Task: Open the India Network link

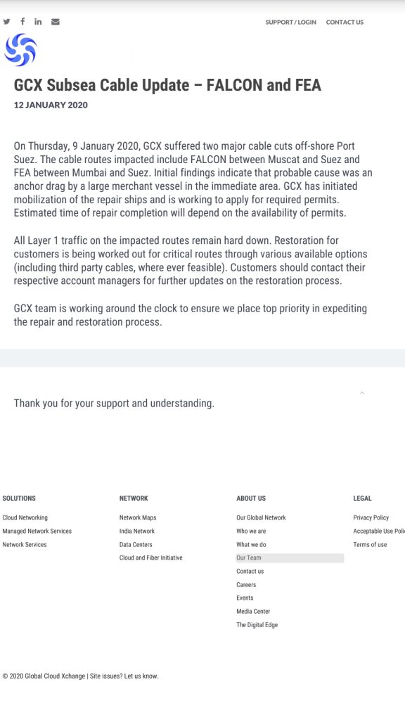Action: 137,531
